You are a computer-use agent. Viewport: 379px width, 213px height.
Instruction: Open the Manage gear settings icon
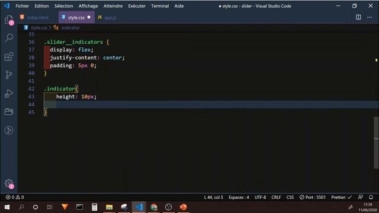9,183
